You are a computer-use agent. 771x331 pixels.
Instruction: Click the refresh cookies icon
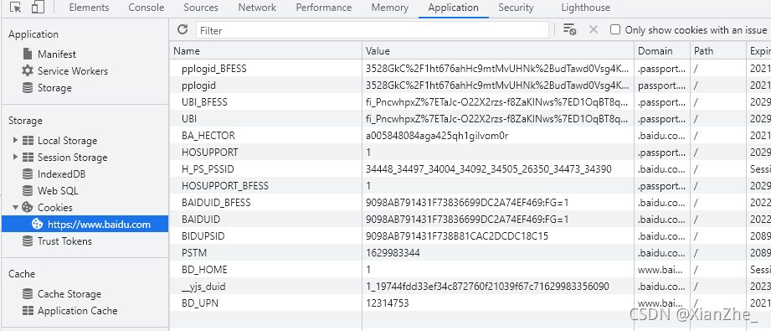(182, 29)
